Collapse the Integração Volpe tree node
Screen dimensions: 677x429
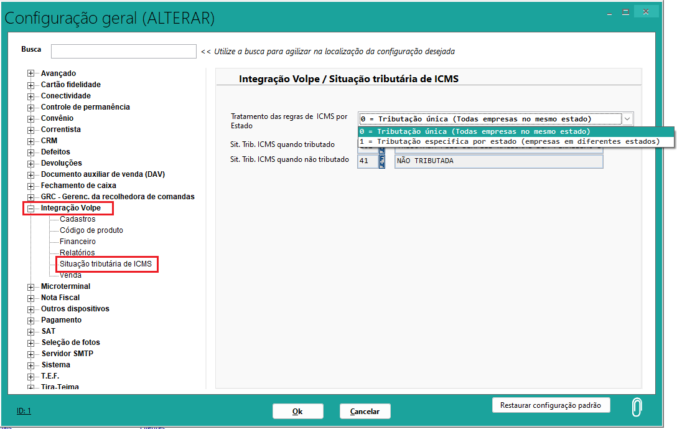coord(30,208)
